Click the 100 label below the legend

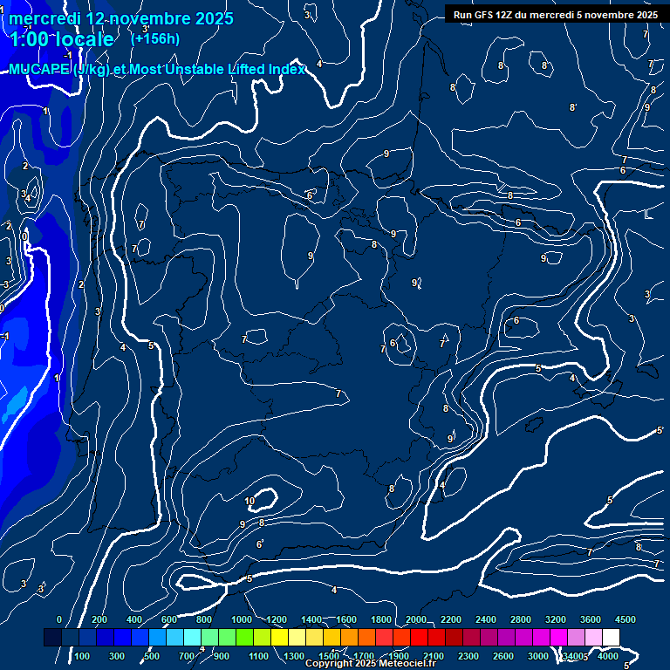83,656
